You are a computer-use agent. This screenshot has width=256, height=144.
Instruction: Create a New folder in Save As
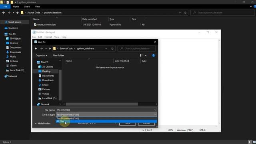click(x=58, y=55)
